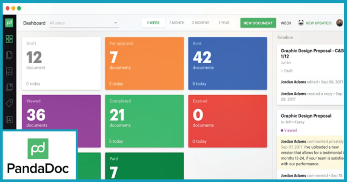Click the NEW DOCUMENT button

(258, 23)
